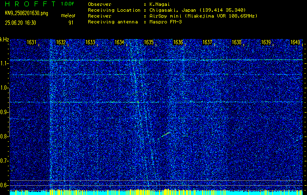Click the Chigasaki, Japan location text
The height and width of the screenshot is (195, 307).
click(x=197, y=10)
